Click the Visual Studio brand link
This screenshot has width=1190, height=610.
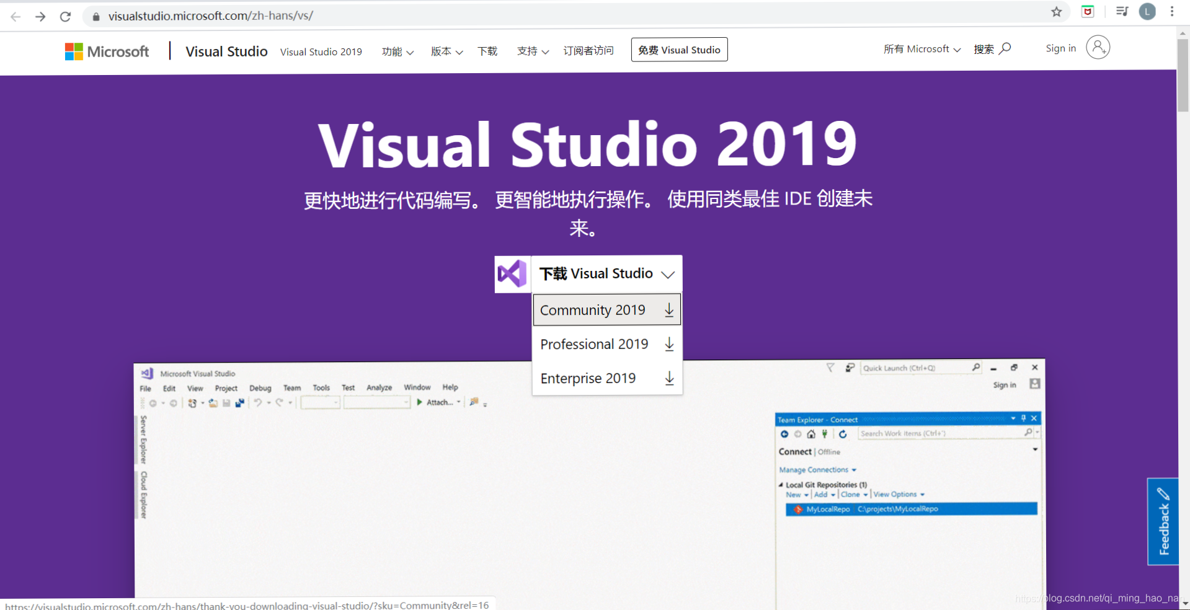(x=226, y=51)
